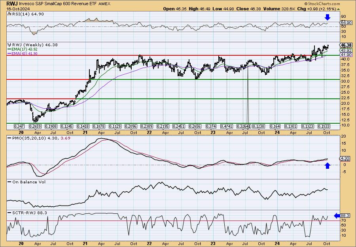
Task: Click the 0.1238 value box
Action: 259,126
